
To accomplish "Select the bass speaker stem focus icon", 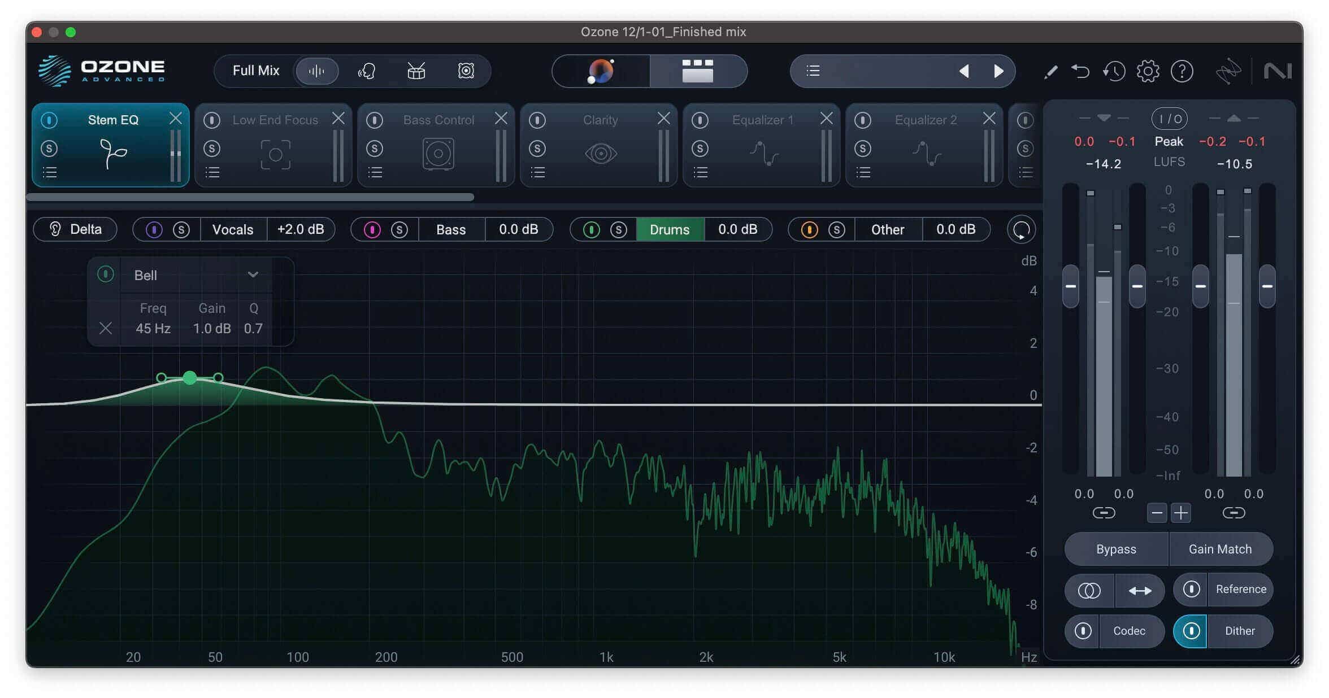I will coord(466,71).
